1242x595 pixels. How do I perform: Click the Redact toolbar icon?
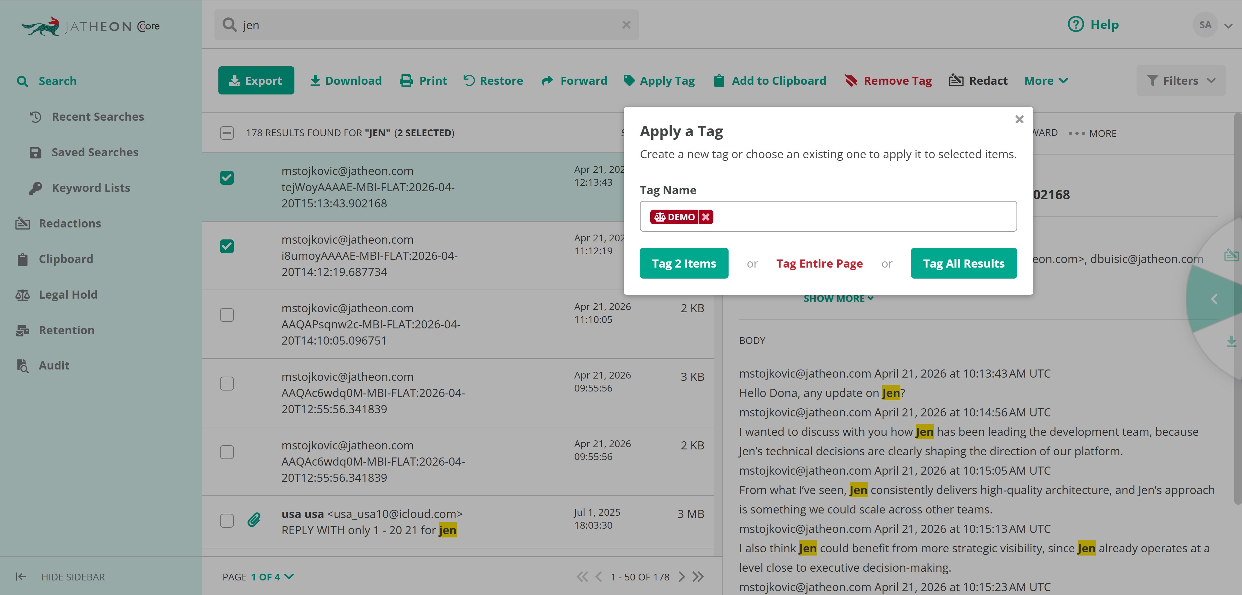(x=956, y=80)
